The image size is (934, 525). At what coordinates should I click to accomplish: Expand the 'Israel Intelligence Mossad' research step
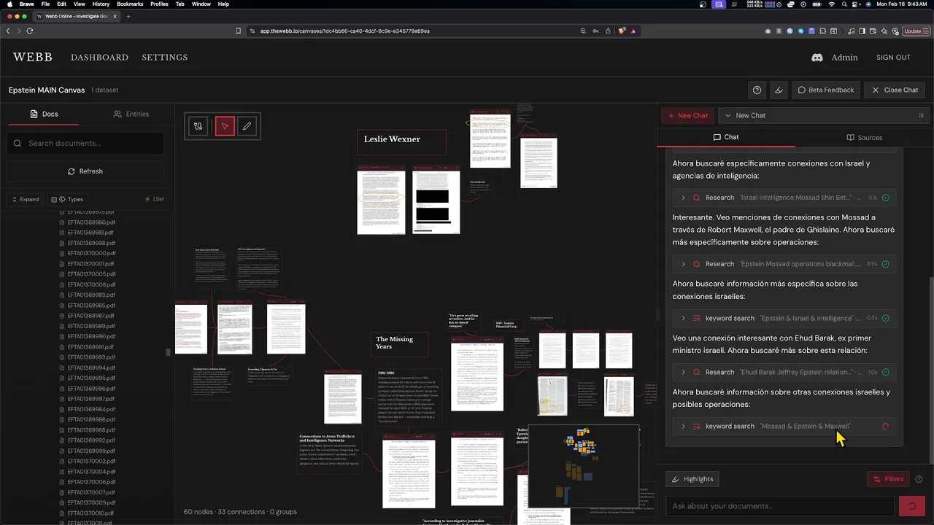(x=784, y=198)
